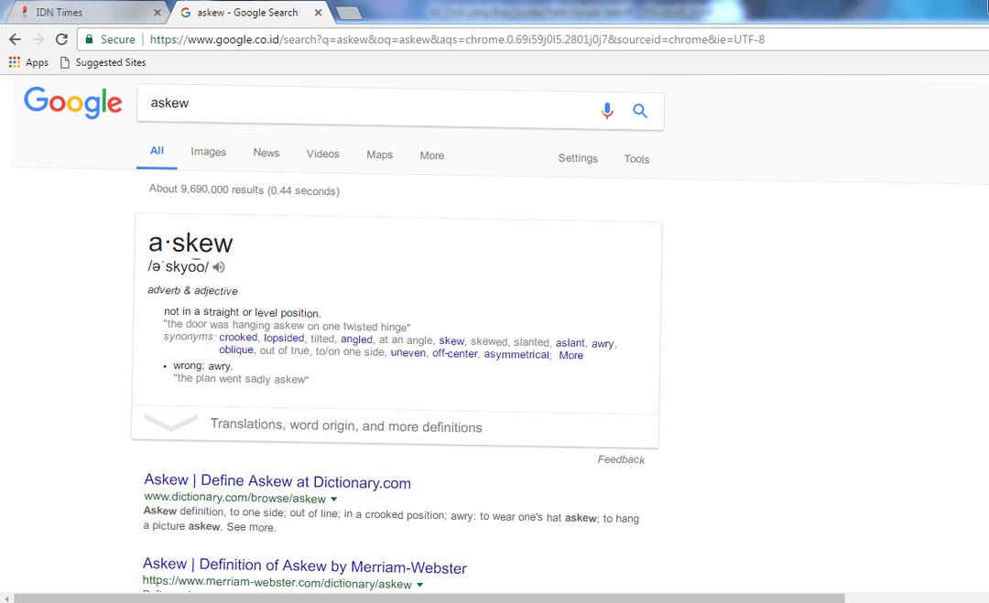Open synonym link awry
Viewport: 989px width, 603px height.
coord(603,343)
